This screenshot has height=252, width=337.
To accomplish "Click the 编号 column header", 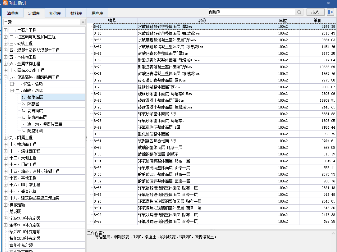I will (112, 20).
